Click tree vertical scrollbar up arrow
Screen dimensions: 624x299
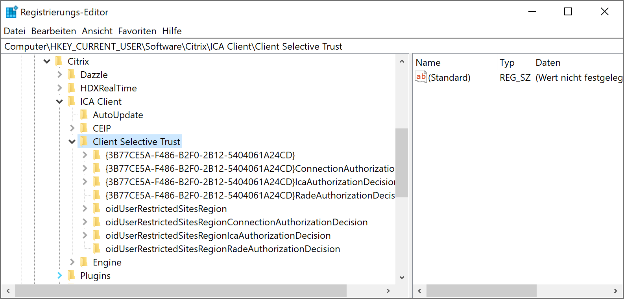(x=402, y=61)
